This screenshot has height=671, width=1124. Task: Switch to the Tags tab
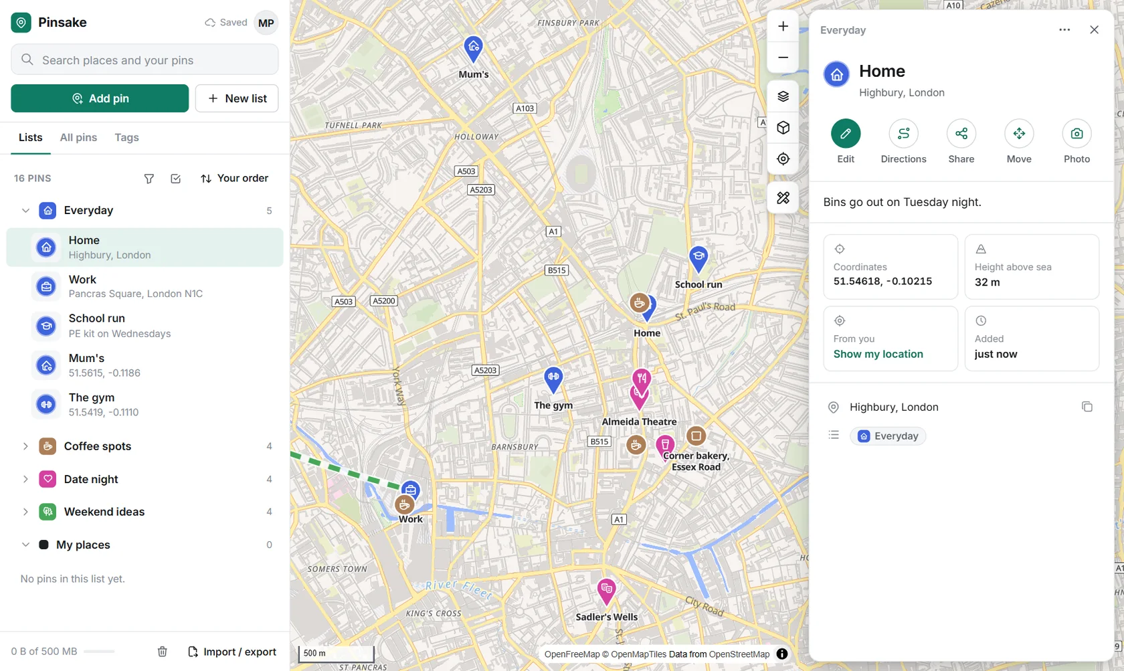pyautogui.click(x=126, y=138)
